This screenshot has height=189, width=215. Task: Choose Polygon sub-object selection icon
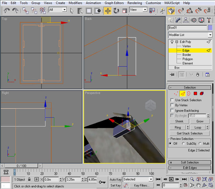[195, 93]
